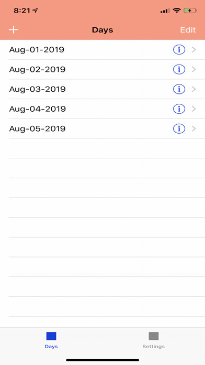
Task: Open info icon for Aug-05-2019
Action: tap(179, 128)
